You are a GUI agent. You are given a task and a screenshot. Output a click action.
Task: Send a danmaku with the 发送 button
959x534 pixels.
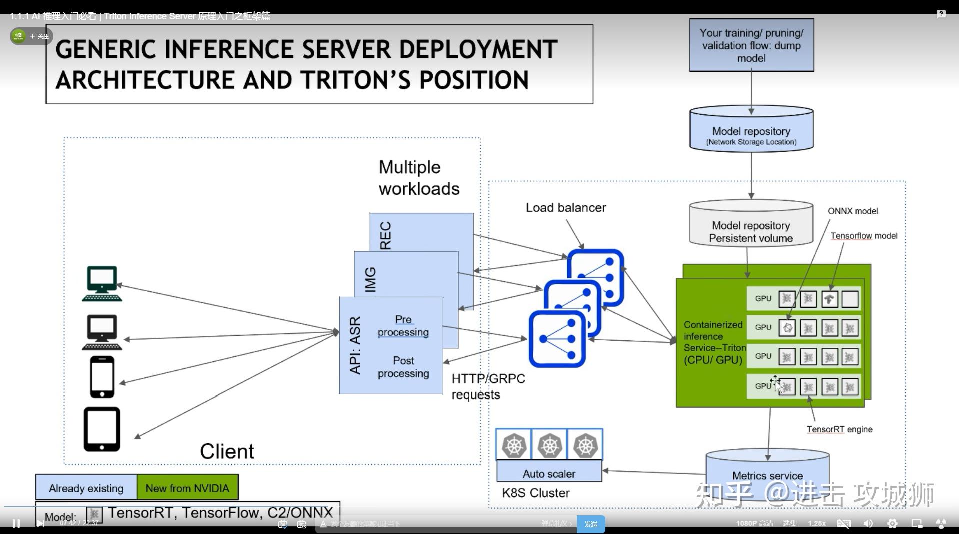pos(590,523)
